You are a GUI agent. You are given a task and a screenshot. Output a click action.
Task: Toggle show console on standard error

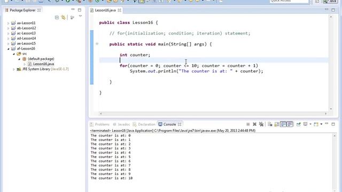(x=290, y=124)
